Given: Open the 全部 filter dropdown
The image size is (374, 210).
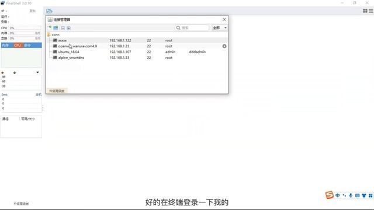Looking at the screenshot, I should (x=220, y=28).
